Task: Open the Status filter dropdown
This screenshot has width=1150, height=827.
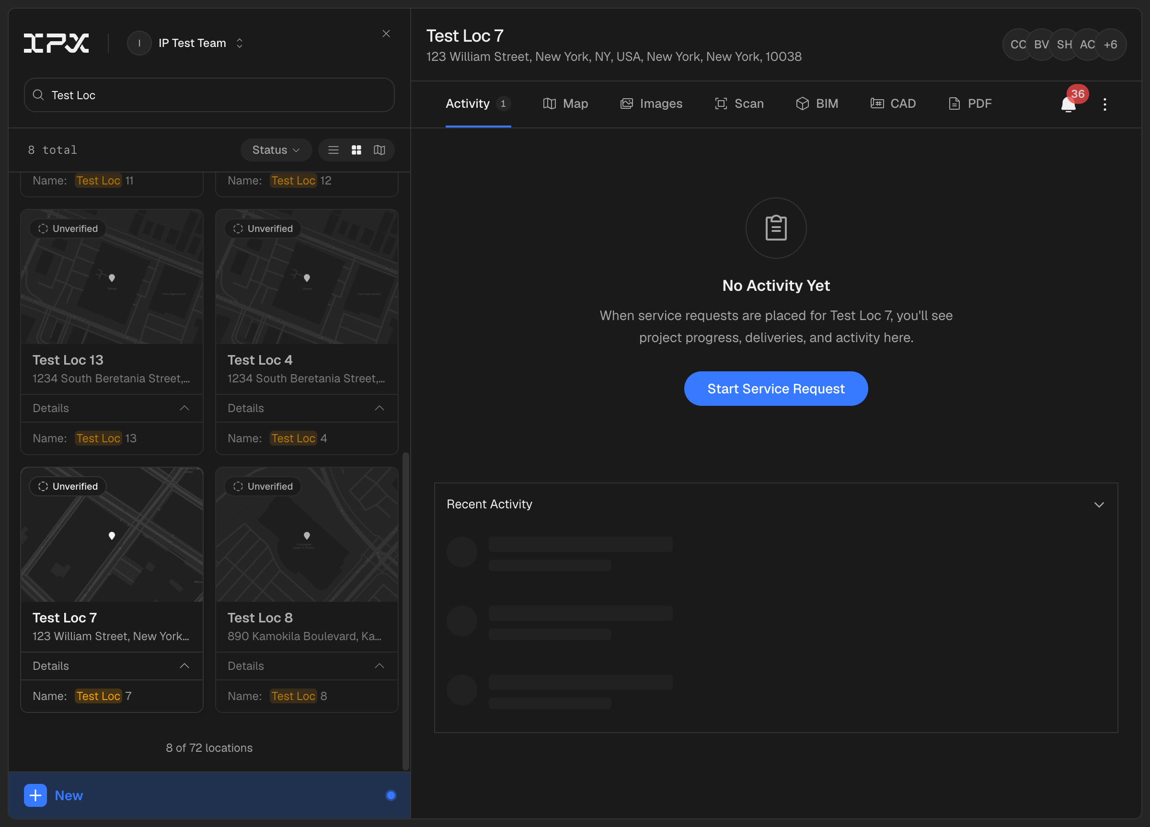Action: coord(276,150)
